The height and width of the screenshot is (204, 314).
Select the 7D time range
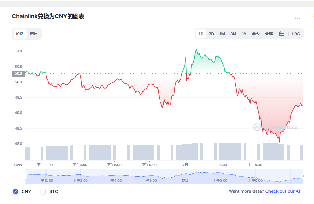click(211, 34)
